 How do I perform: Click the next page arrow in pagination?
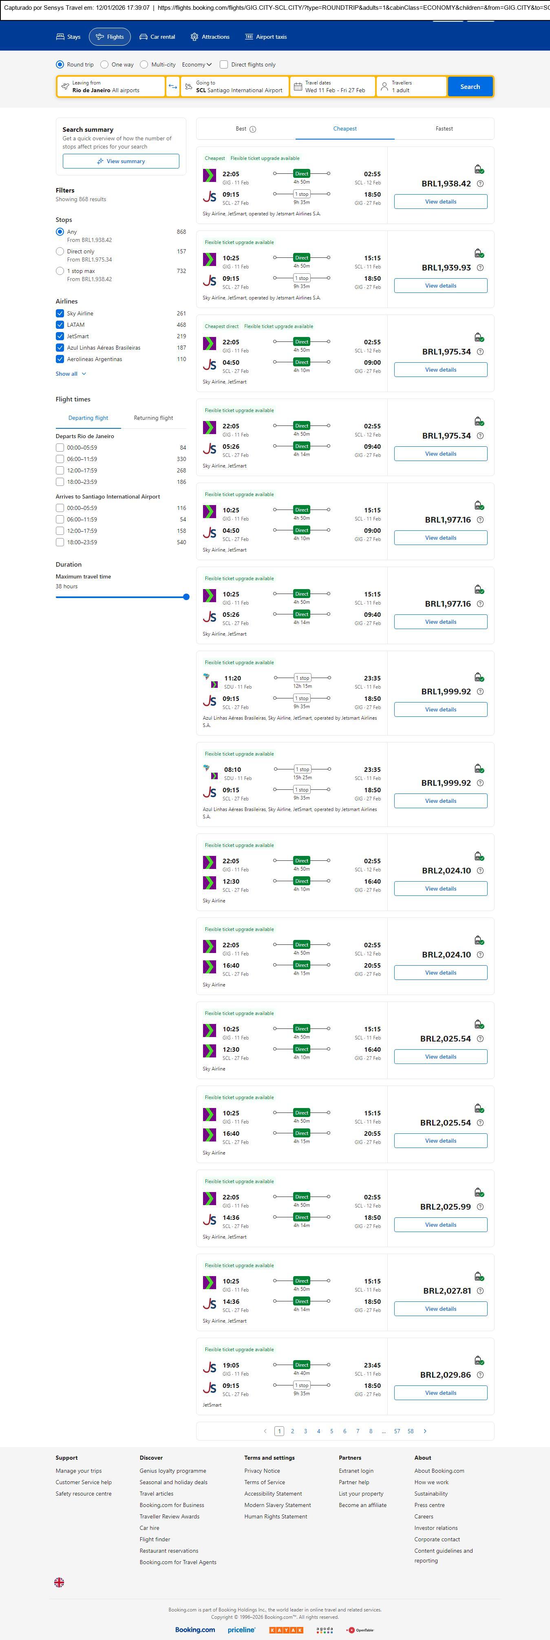click(425, 1431)
